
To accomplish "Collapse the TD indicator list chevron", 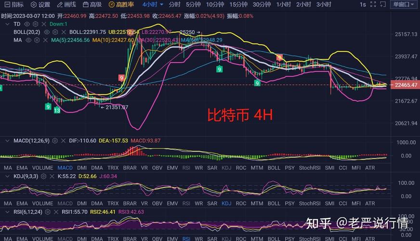I will (x=7, y=24).
